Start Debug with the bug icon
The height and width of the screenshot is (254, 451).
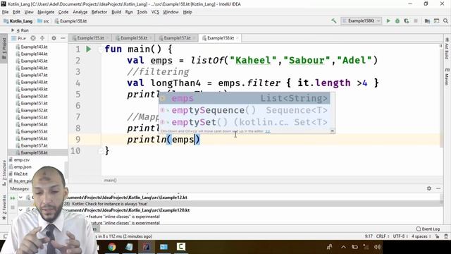tap(397, 20)
